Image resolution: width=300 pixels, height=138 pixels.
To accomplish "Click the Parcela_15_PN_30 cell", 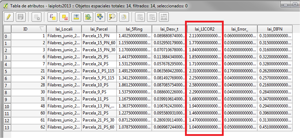I will tap(99, 50).
